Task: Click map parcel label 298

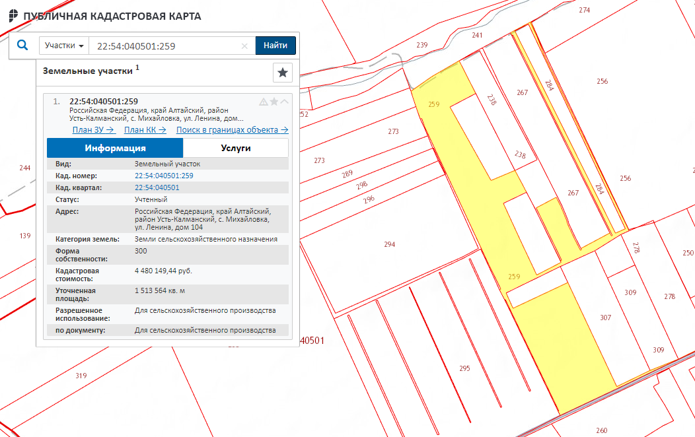Action: click(x=361, y=185)
